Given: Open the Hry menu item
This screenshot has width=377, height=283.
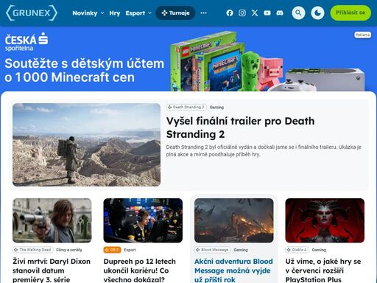Looking at the screenshot, I should 115,13.
